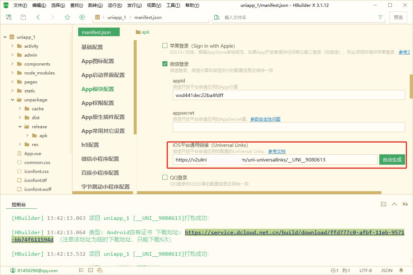Go back with the left arrow icon
This screenshot has width=413, height=275.
[x=38, y=17]
